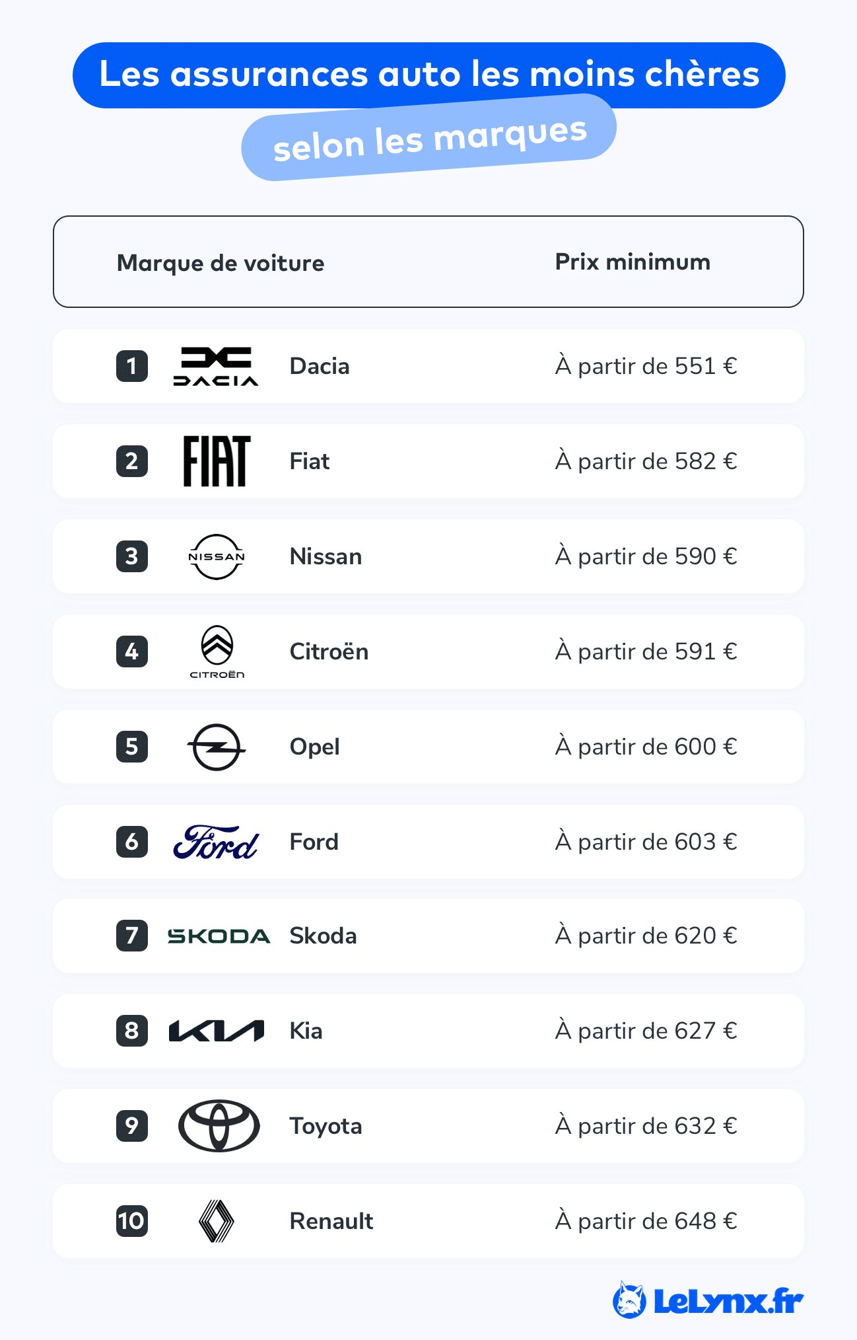The width and height of the screenshot is (857, 1340).
Task: Click the Ford script logo
Action: 216,842
